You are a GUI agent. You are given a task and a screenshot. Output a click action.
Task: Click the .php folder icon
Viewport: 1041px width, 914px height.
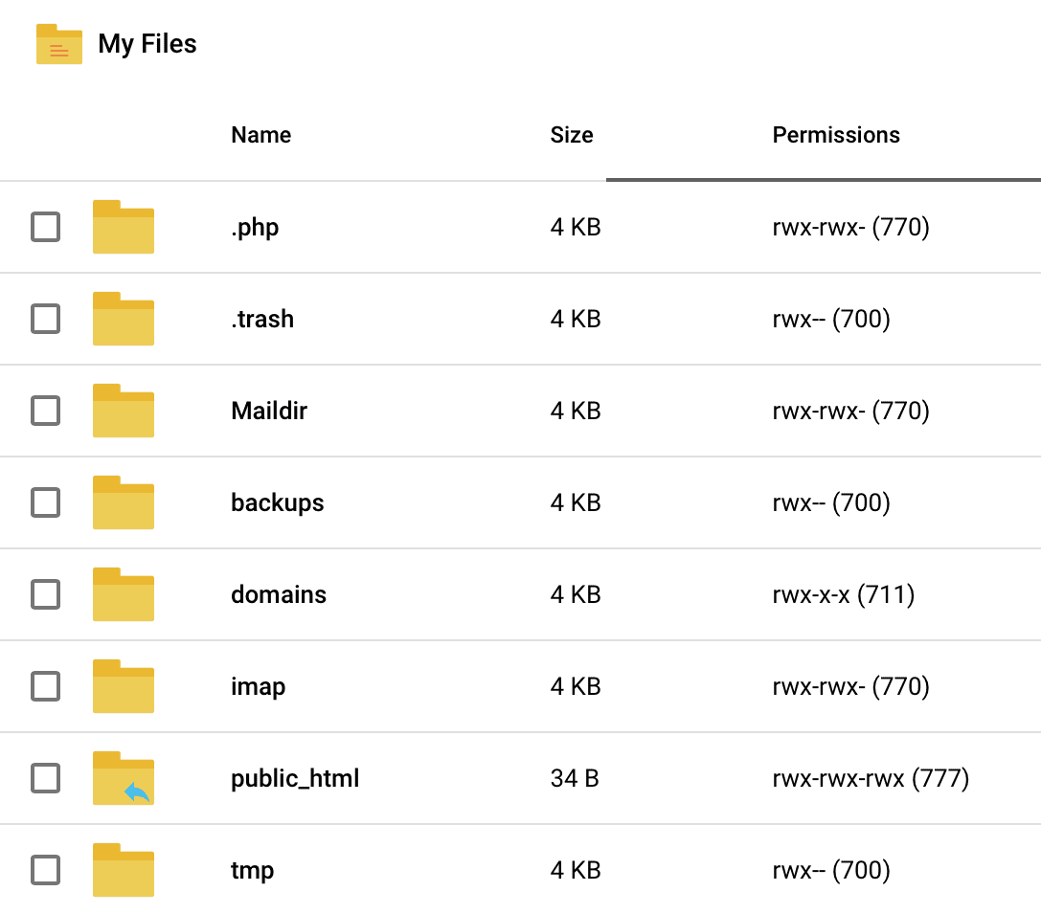pyautogui.click(x=123, y=227)
